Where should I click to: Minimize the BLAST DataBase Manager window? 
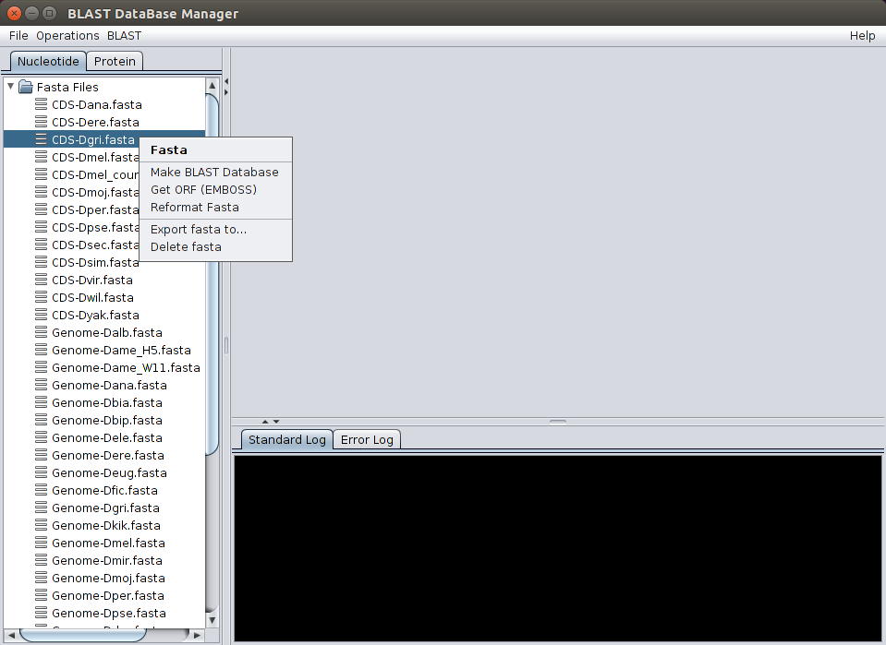[x=32, y=13]
